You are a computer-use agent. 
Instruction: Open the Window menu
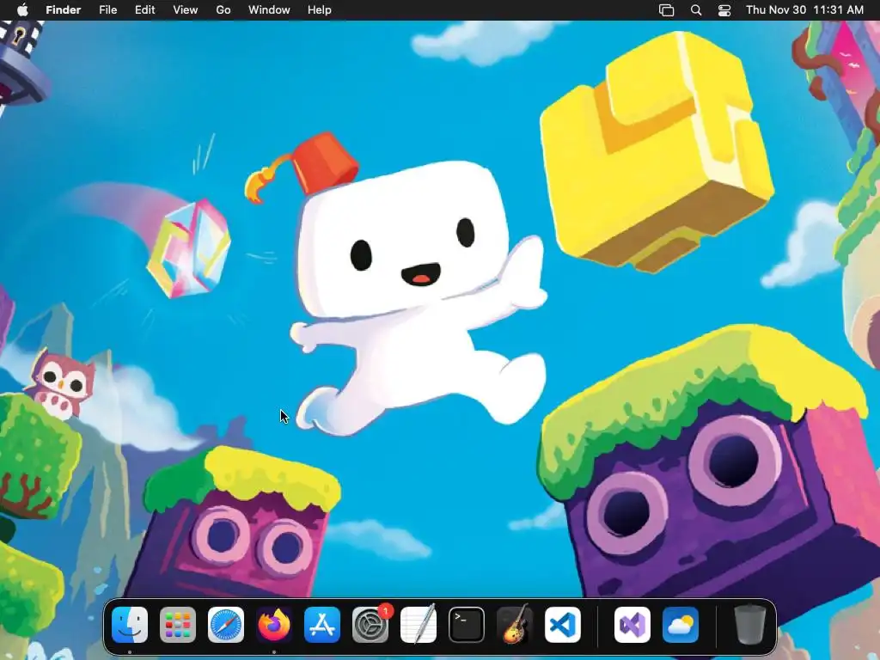click(269, 10)
